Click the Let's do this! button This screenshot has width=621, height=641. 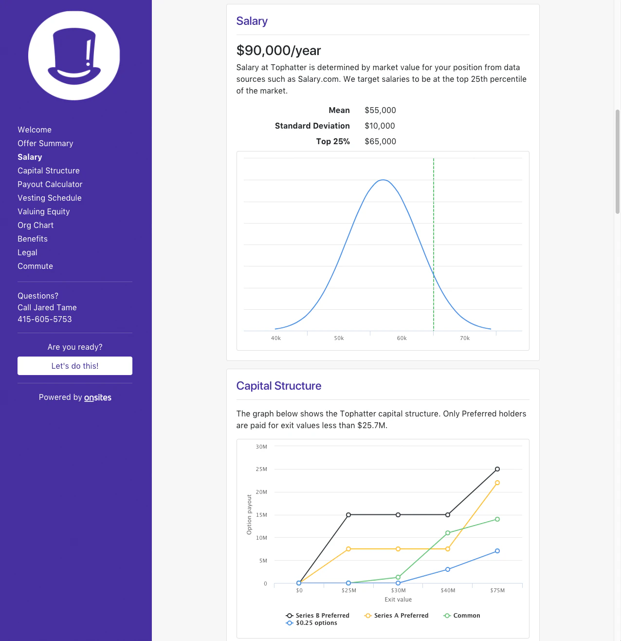click(x=74, y=366)
